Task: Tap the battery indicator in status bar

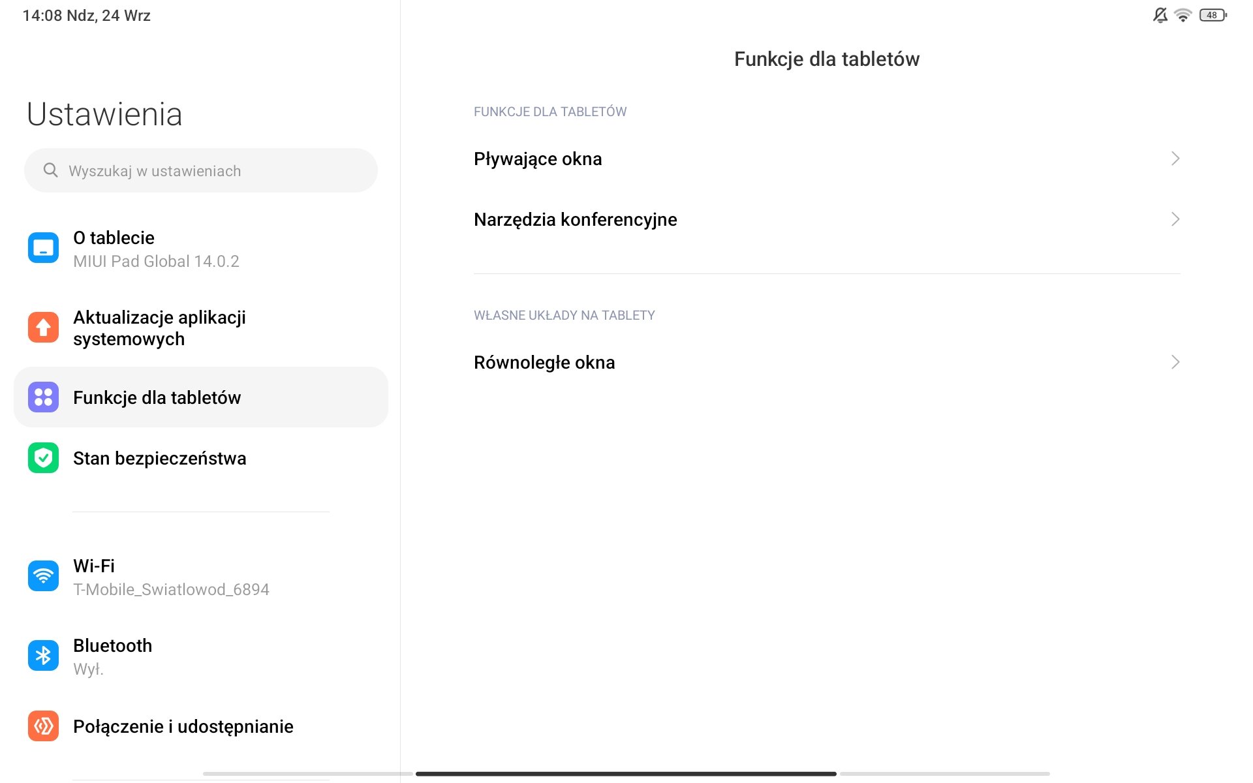Action: tap(1213, 15)
